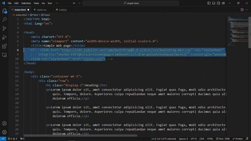Click the </head> tag on line 11
The width and height of the screenshot is (251, 141).
click(x=30, y=63)
